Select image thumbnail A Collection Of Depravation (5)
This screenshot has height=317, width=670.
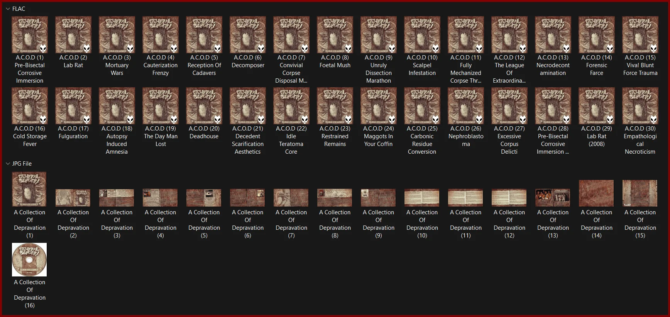click(204, 198)
